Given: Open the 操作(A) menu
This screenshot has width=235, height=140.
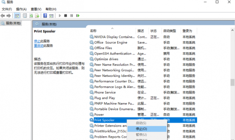Looking at the screenshot, I should (x=21, y=9).
